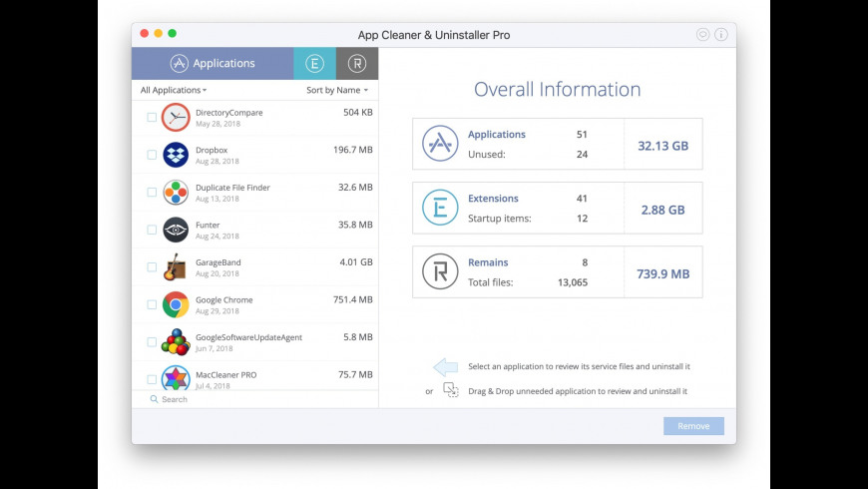This screenshot has width=868, height=489.
Task: Click the 32.13 GB applications size
Action: [663, 146]
